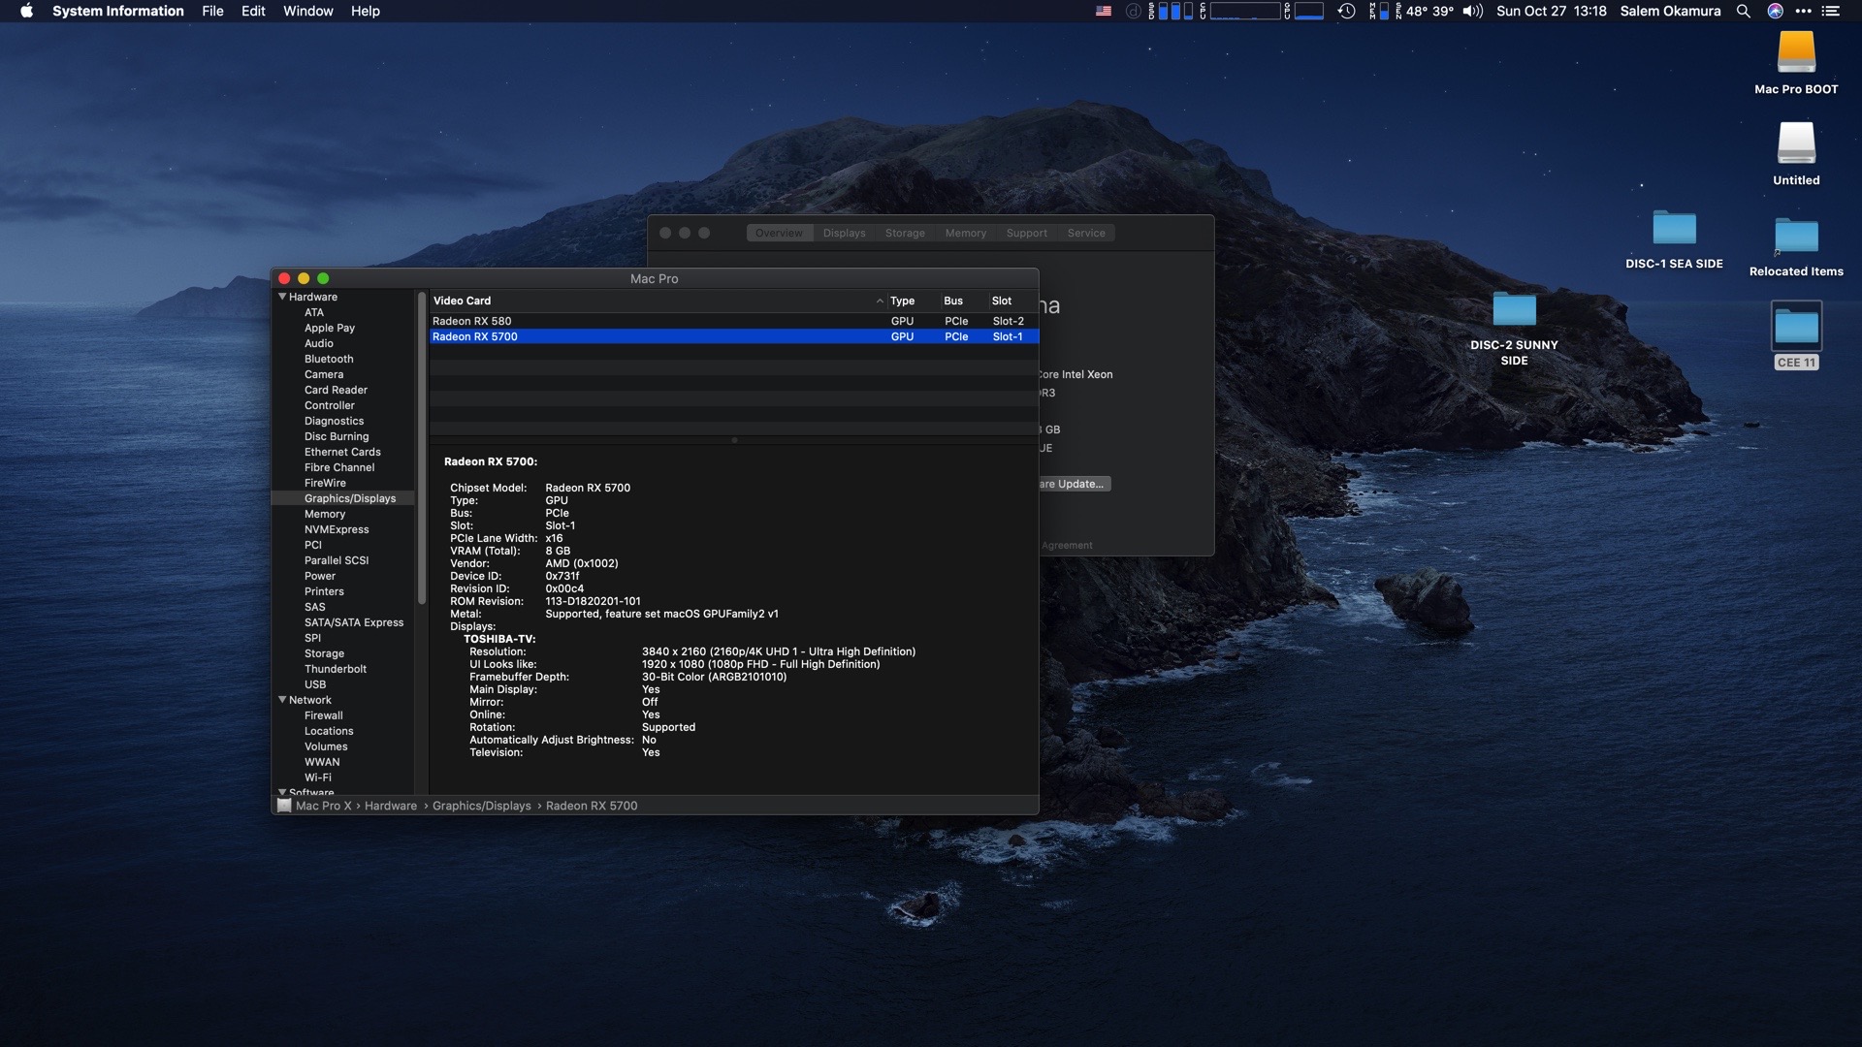Viewport: 1862px width, 1047px height.
Task: Open the File menu
Action: [x=212, y=11]
